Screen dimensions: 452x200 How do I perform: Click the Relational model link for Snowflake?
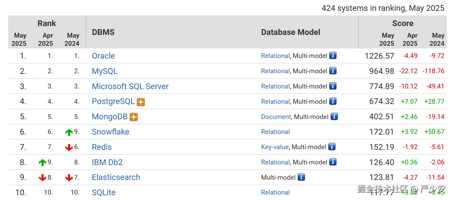[x=275, y=132]
